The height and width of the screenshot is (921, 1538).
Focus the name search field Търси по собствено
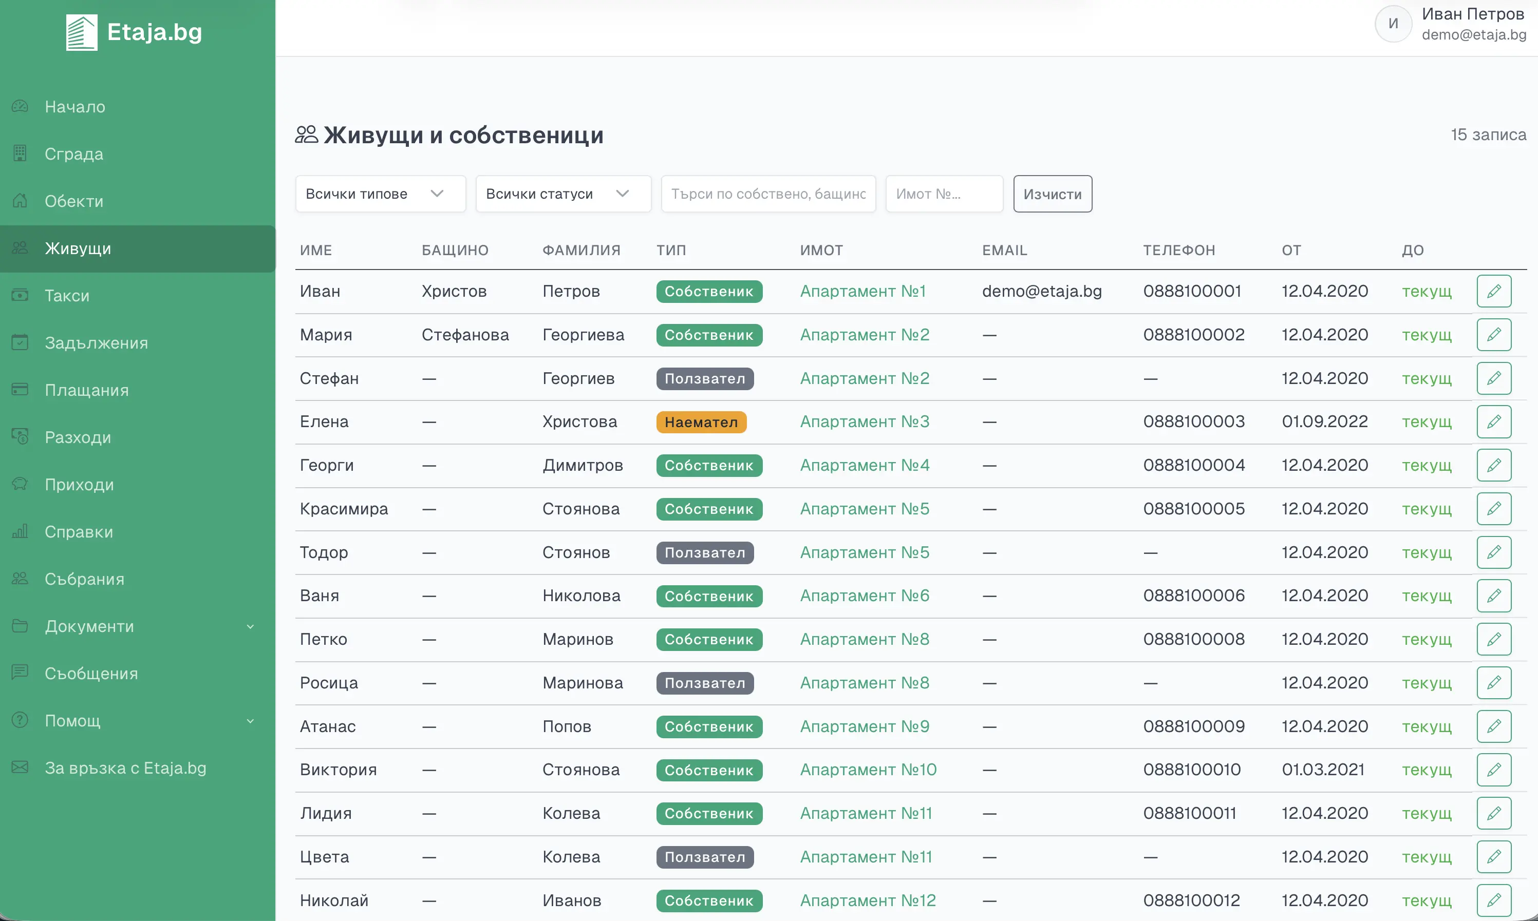coord(768,194)
